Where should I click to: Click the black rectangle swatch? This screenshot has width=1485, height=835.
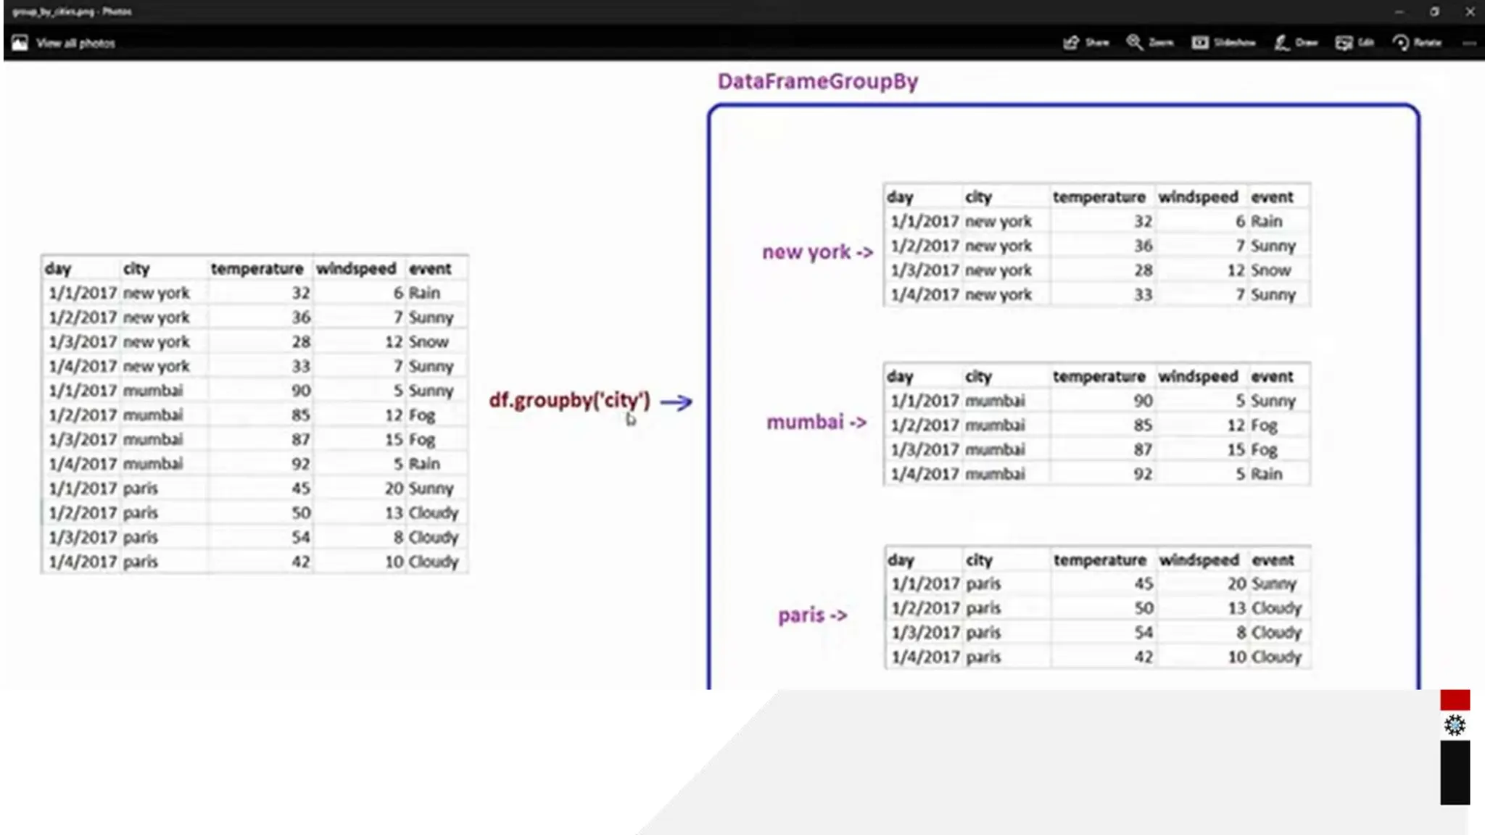coord(1455,773)
